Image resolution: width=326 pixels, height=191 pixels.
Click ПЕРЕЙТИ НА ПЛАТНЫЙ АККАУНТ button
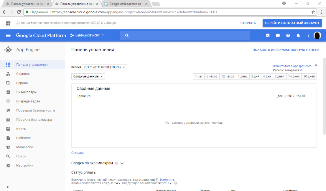(x=292, y=23)
